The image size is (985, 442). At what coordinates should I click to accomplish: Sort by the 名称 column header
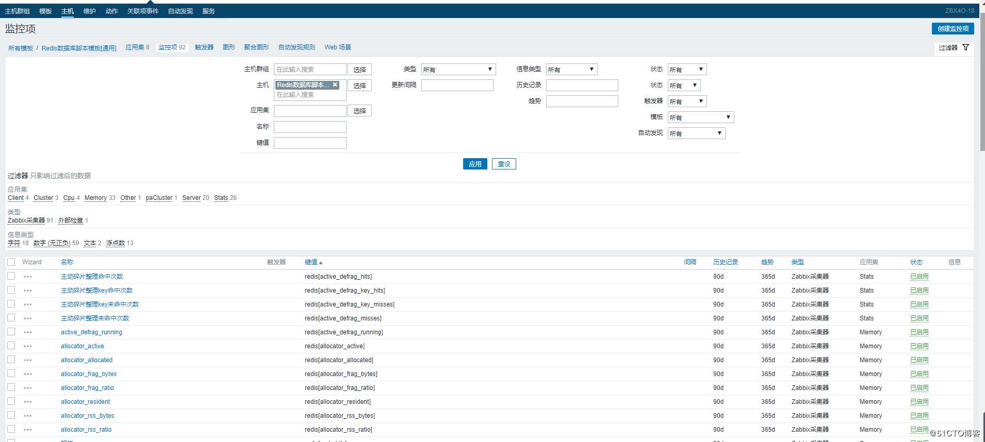67,262
